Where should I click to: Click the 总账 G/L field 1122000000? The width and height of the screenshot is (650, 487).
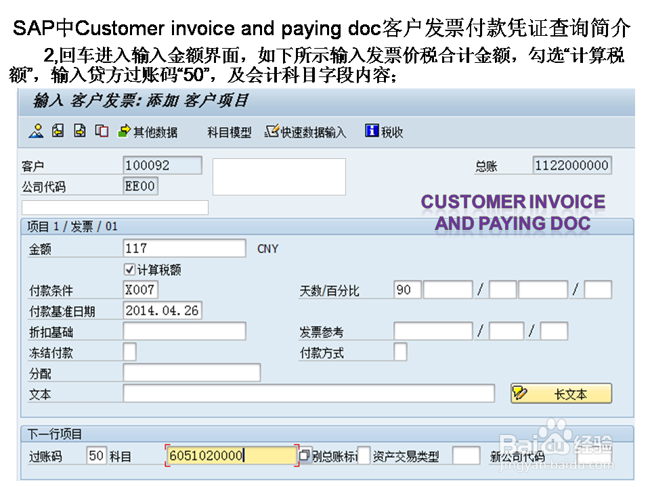point(572,165)
